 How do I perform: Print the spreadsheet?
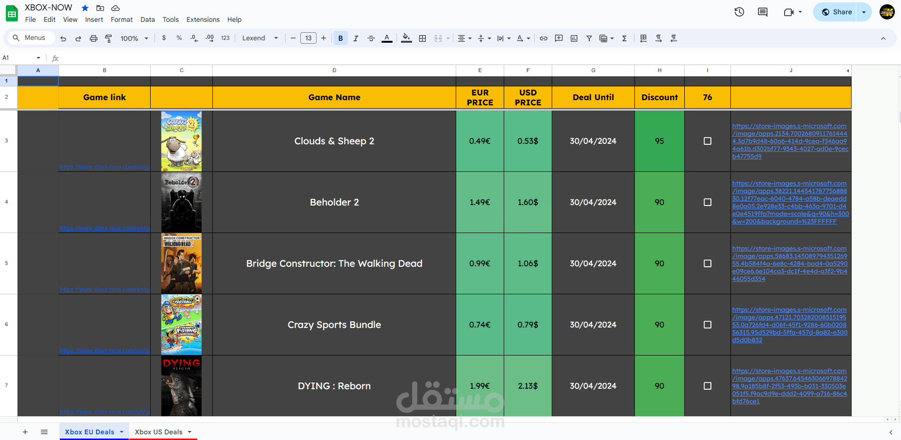pos(94,38)
